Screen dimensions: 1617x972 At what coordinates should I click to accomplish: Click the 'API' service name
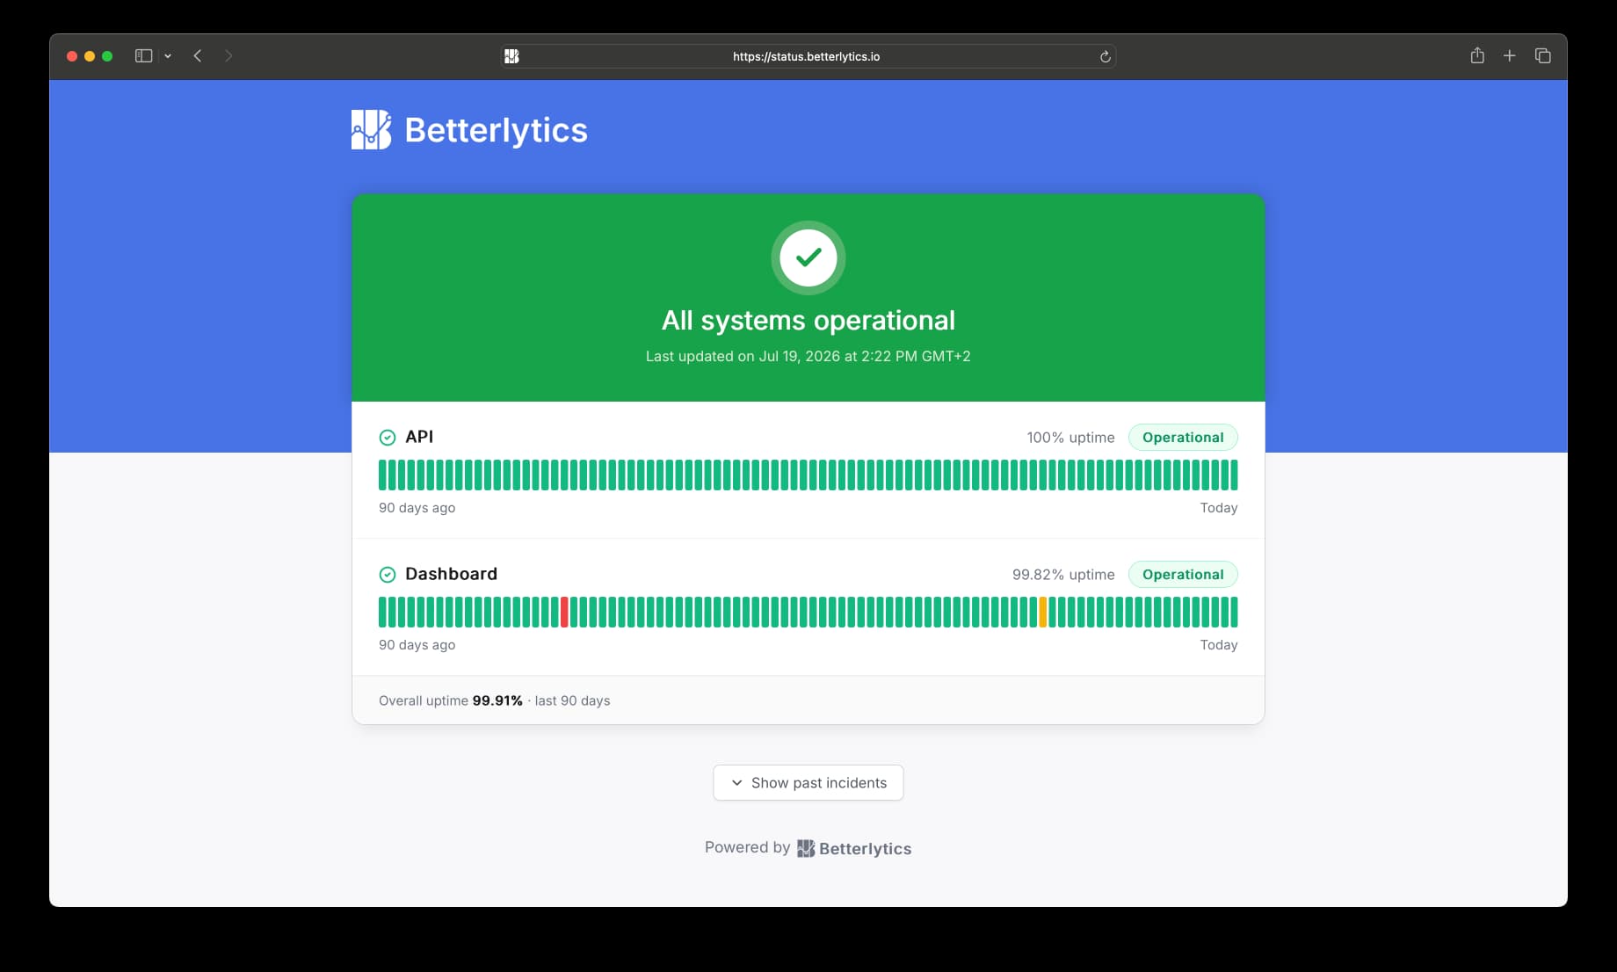click(x=419, y=437)
